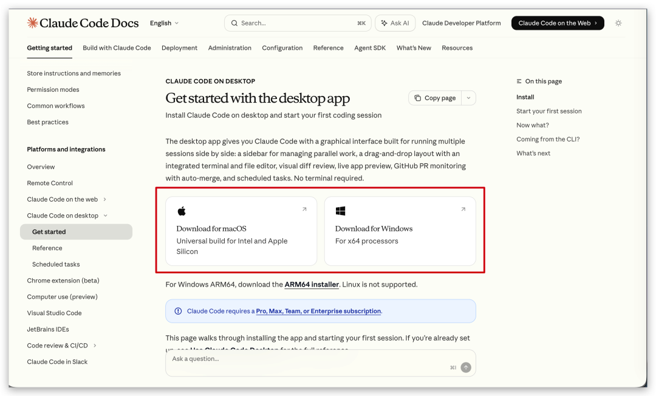Click the external arrow on Windows card
This screenshot has height=396, width=656.
pos(463,210)
